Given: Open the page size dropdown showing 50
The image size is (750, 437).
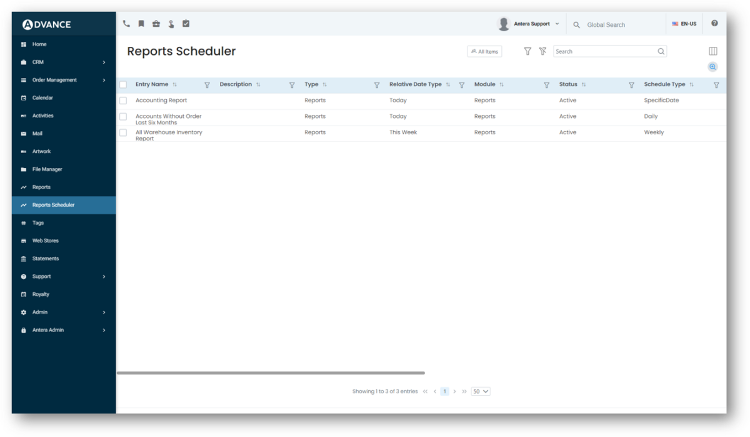Looking at the screenshot, I should pyautogui.click(x=480, y=391).
